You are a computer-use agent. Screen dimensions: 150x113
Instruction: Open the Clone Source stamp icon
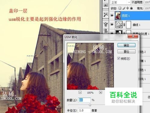[106, 31]
